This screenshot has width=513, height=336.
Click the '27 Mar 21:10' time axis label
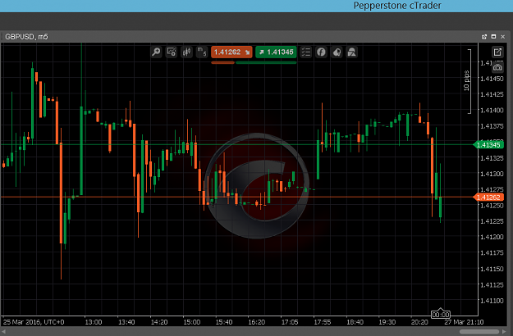pos(464,322)
